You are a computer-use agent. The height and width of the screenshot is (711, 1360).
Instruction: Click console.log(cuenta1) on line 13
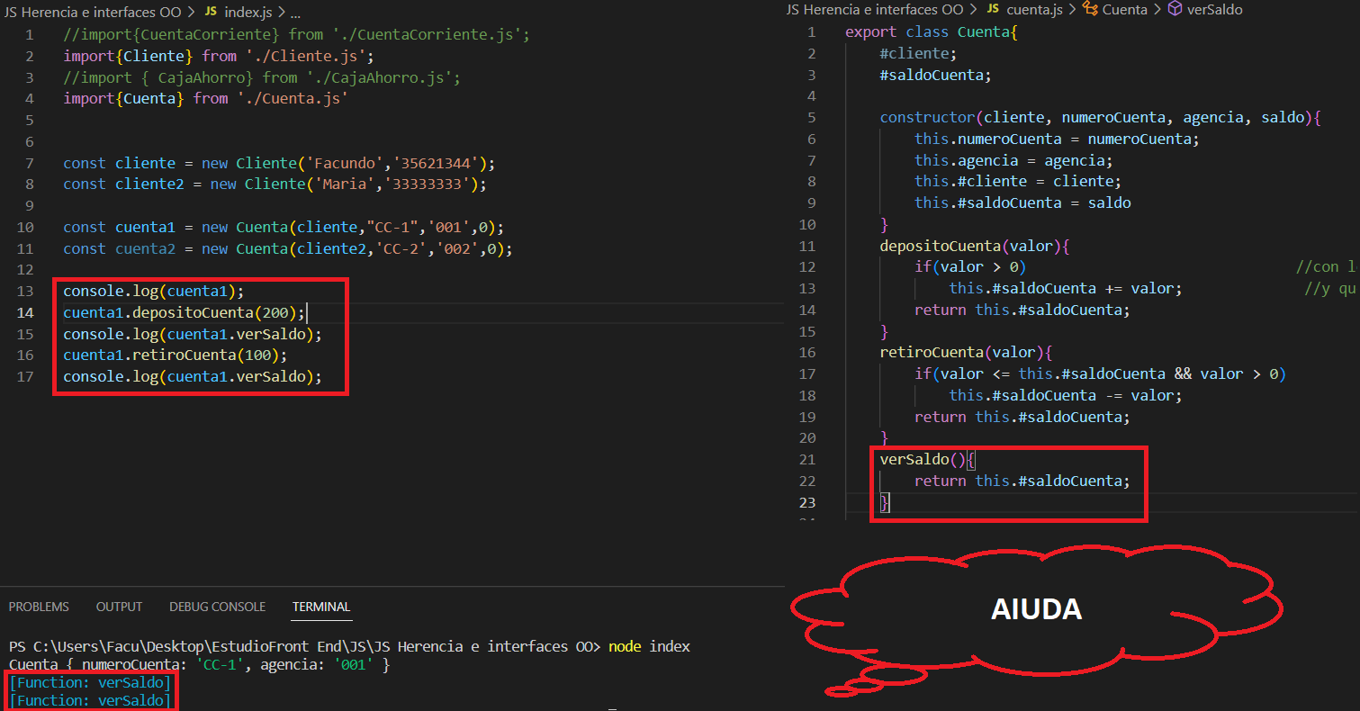pyautogui.click(x=154, y=292)
